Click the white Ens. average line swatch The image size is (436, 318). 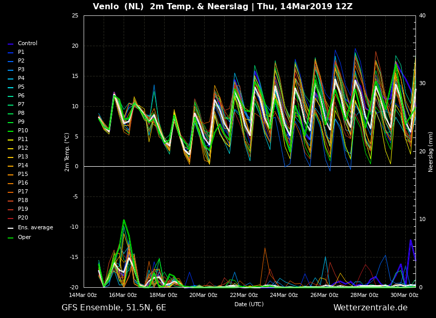[x=10, y=228]
